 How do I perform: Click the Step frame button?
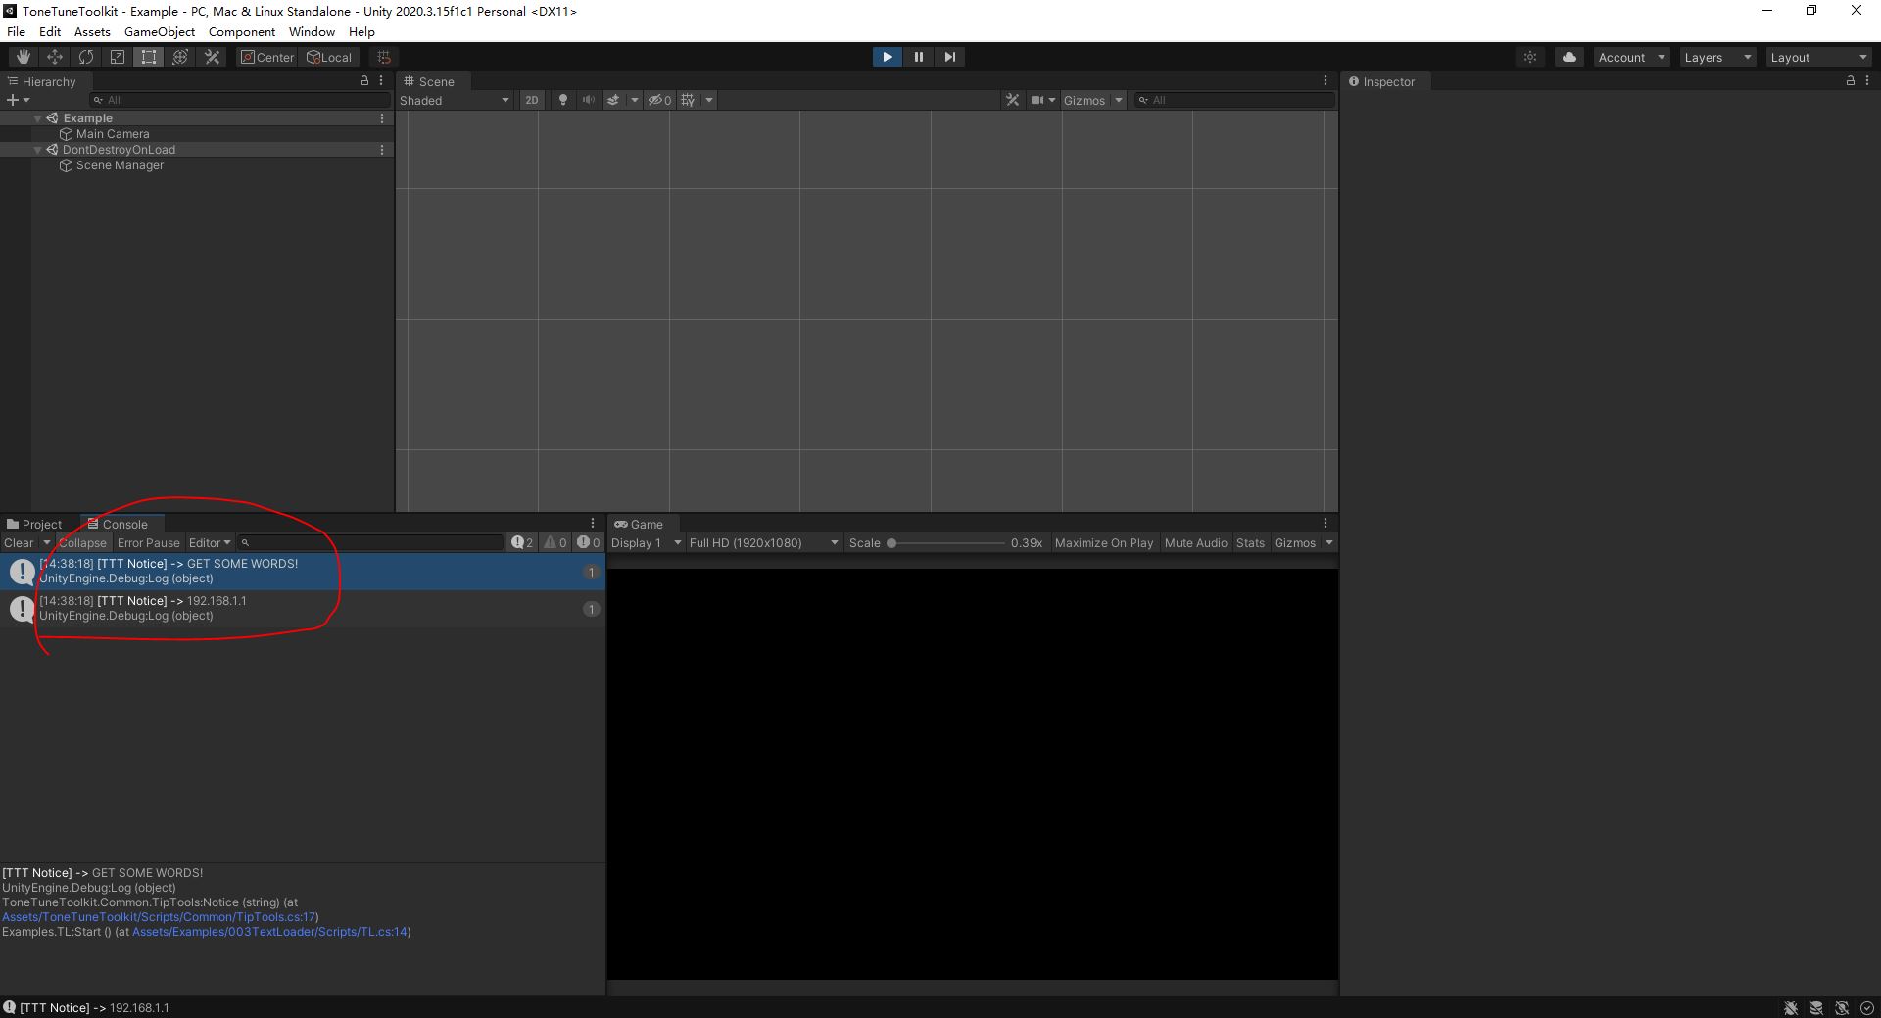(x=949, y=57)
